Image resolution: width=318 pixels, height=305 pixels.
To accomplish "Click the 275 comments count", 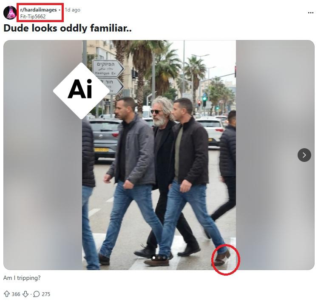I will [x=46, y=294].
